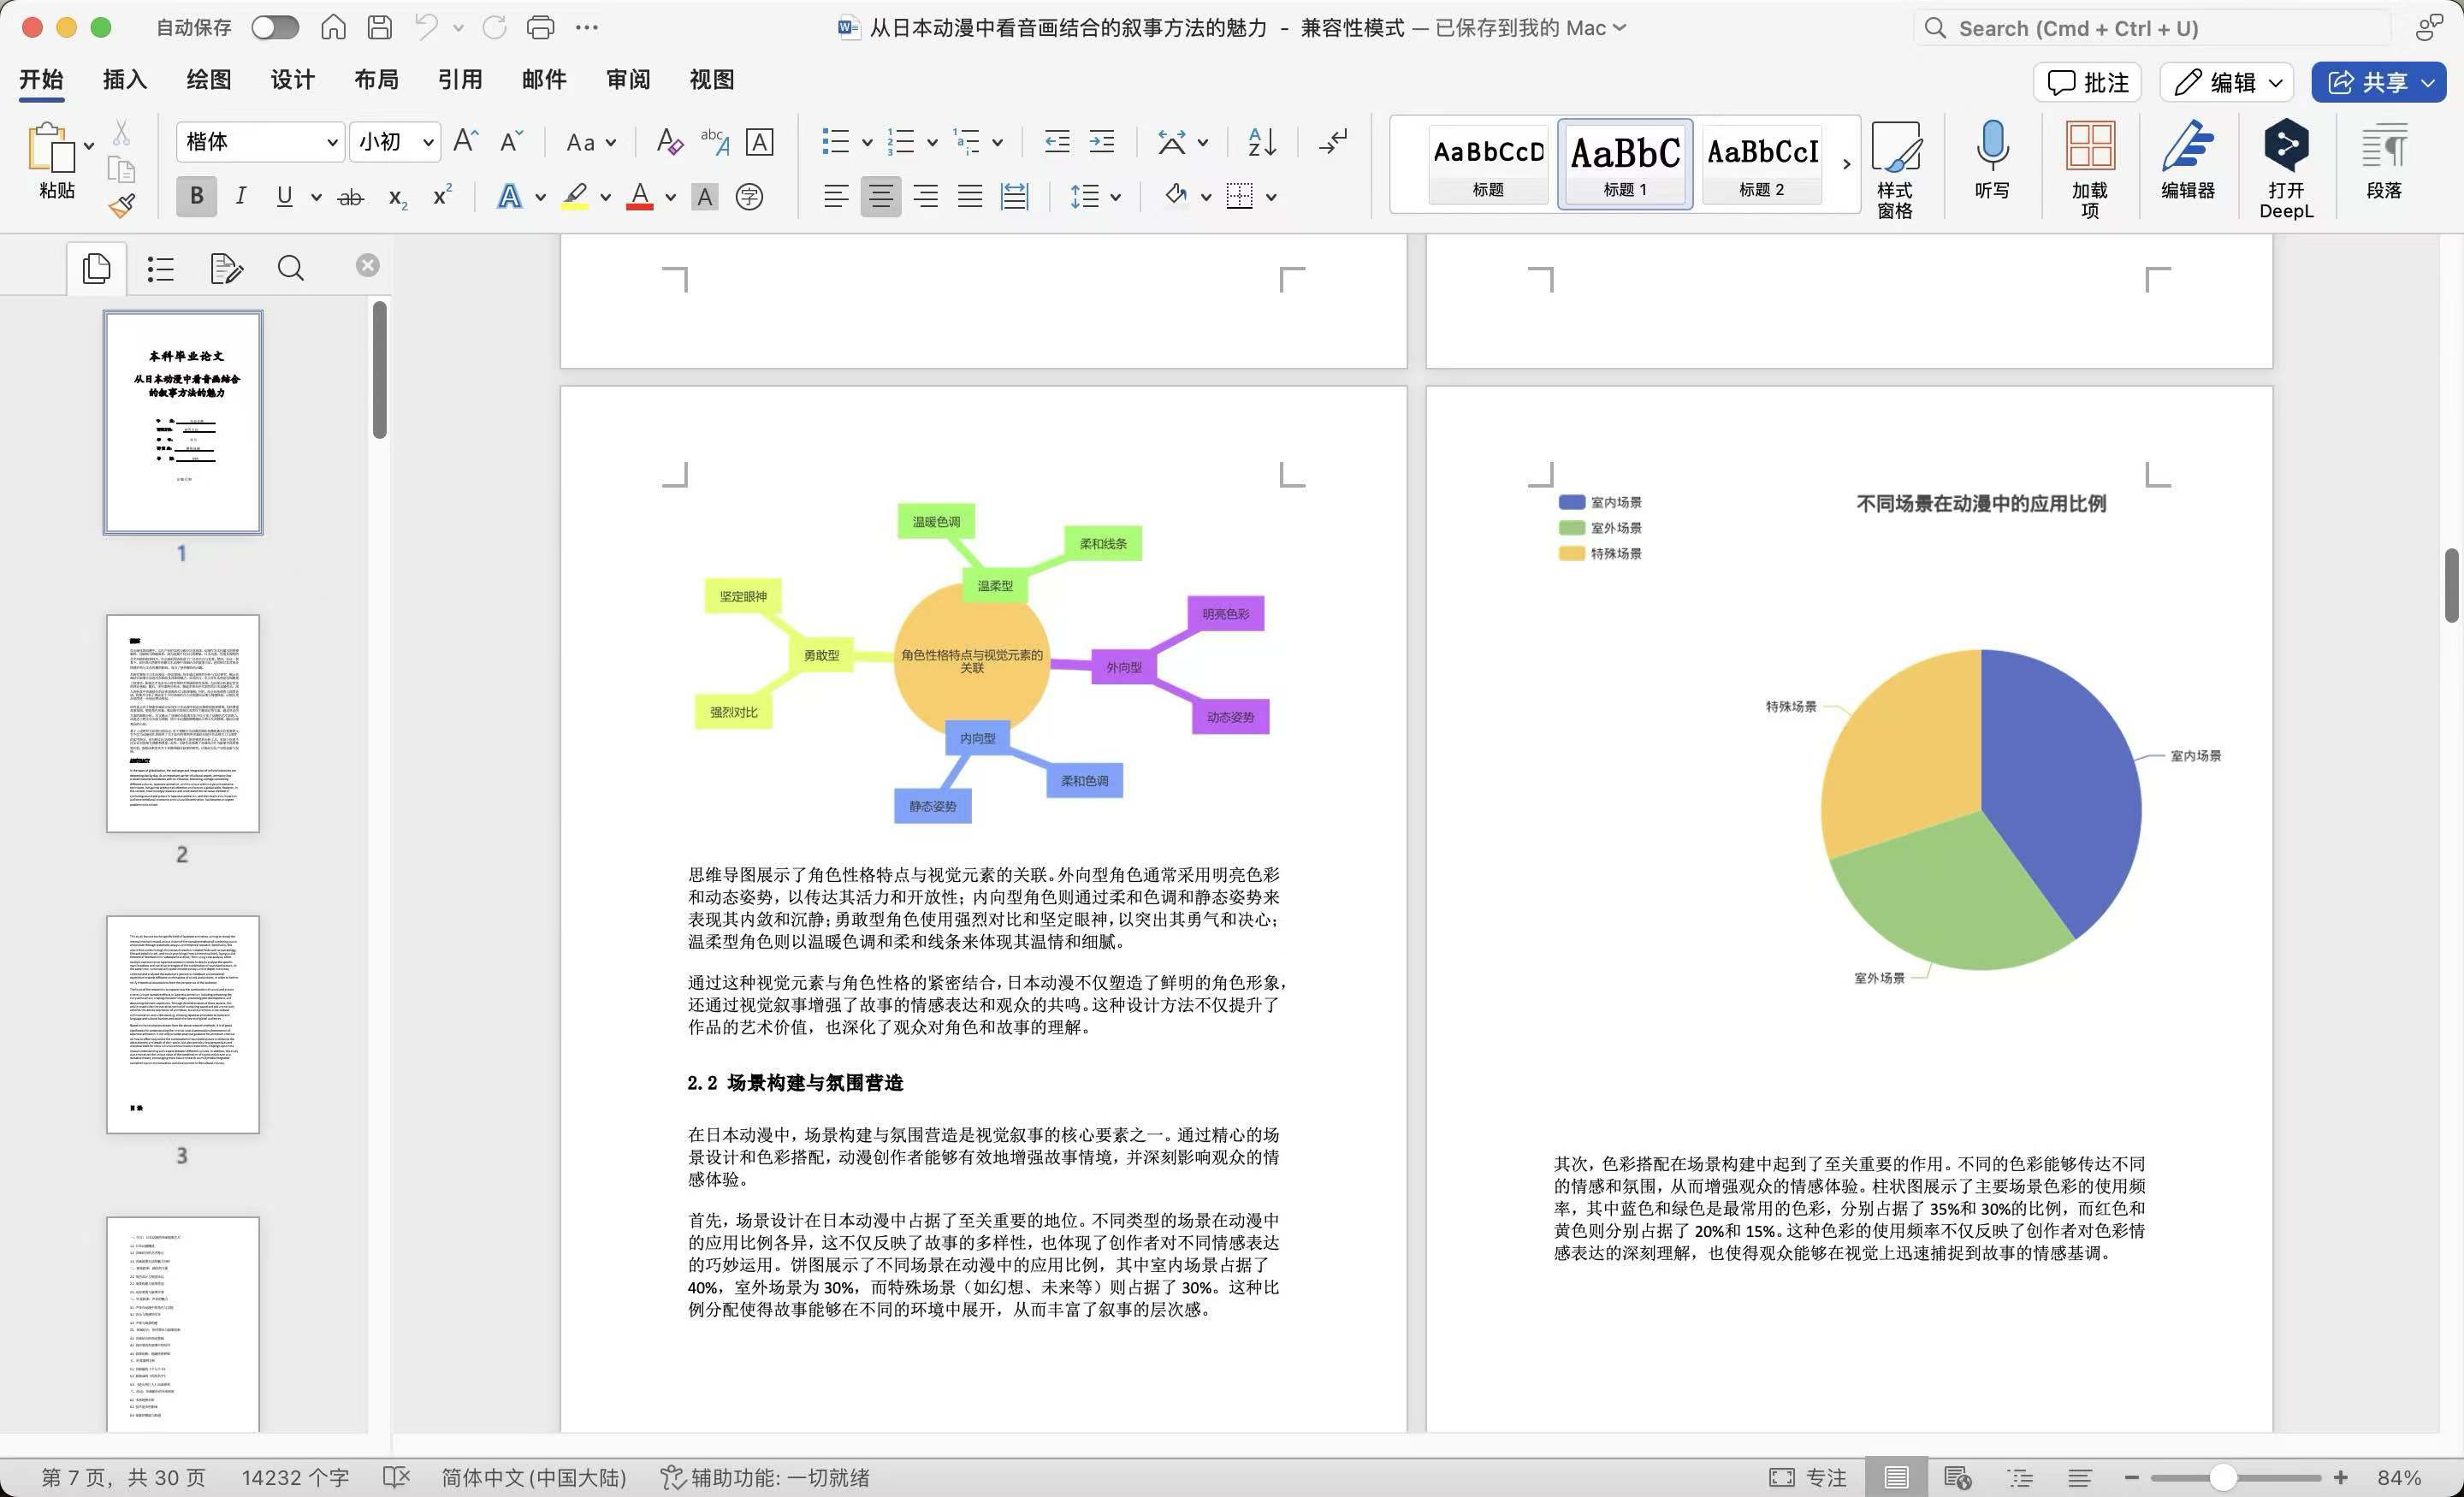This screenshot has height=1497, width=2464.
Task: Click the Clear Formatting eraser icon
Action: click(x=669, y=142)
